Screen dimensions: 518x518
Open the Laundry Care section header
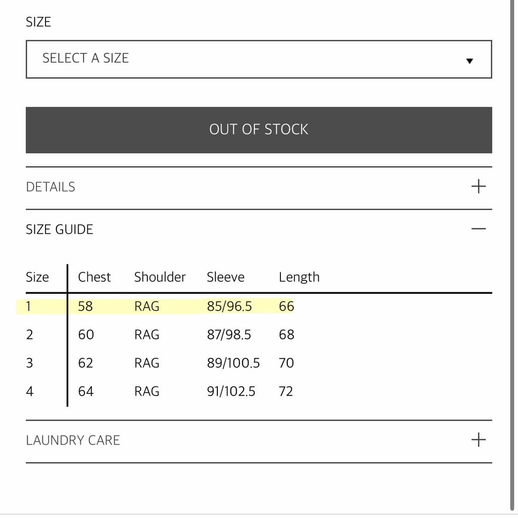coord(73,440)
